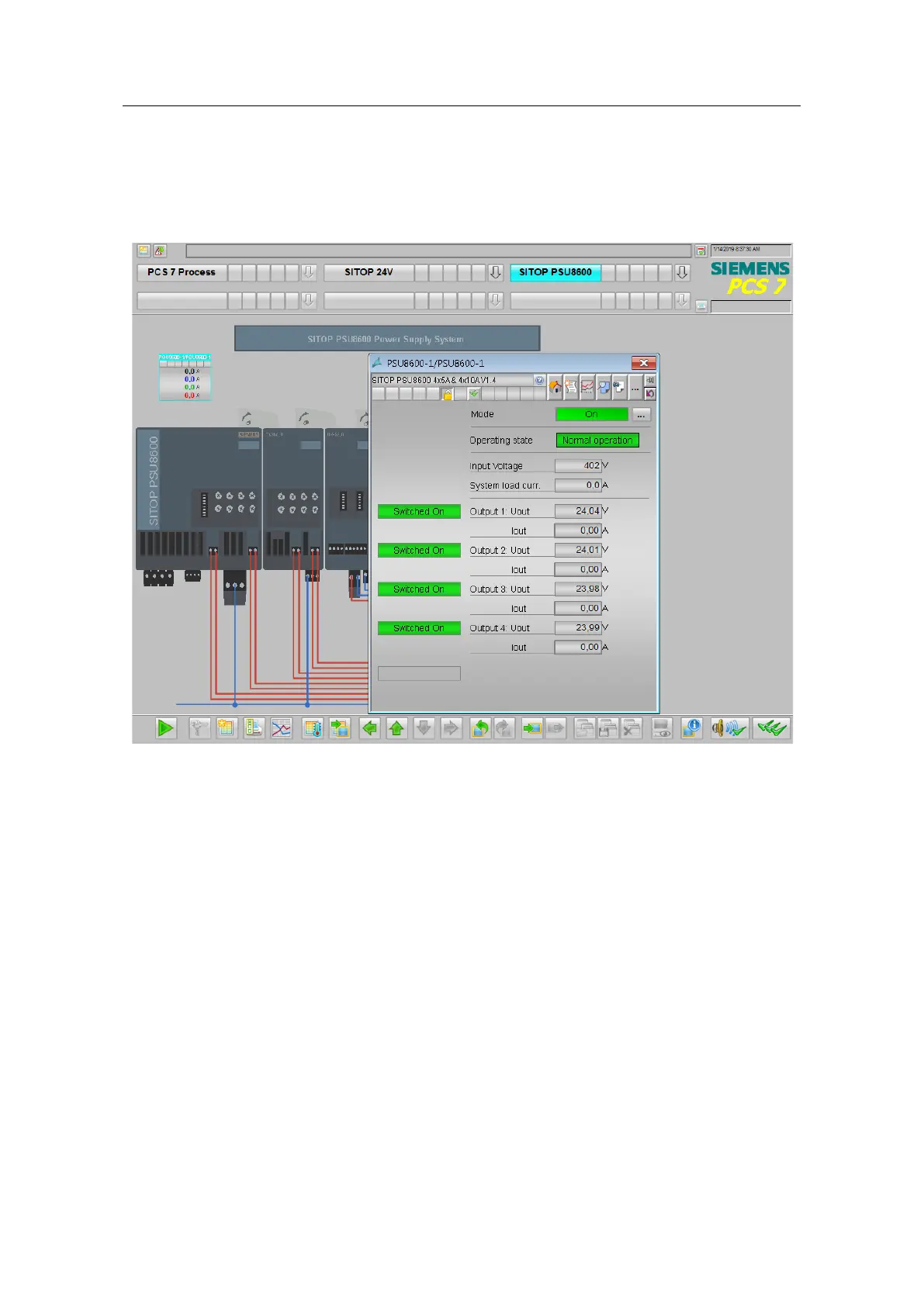The height and width of the screenshot is (1306, 924).
Task: Click the blue help icon in faceplate header
Action: coord(539,380)
